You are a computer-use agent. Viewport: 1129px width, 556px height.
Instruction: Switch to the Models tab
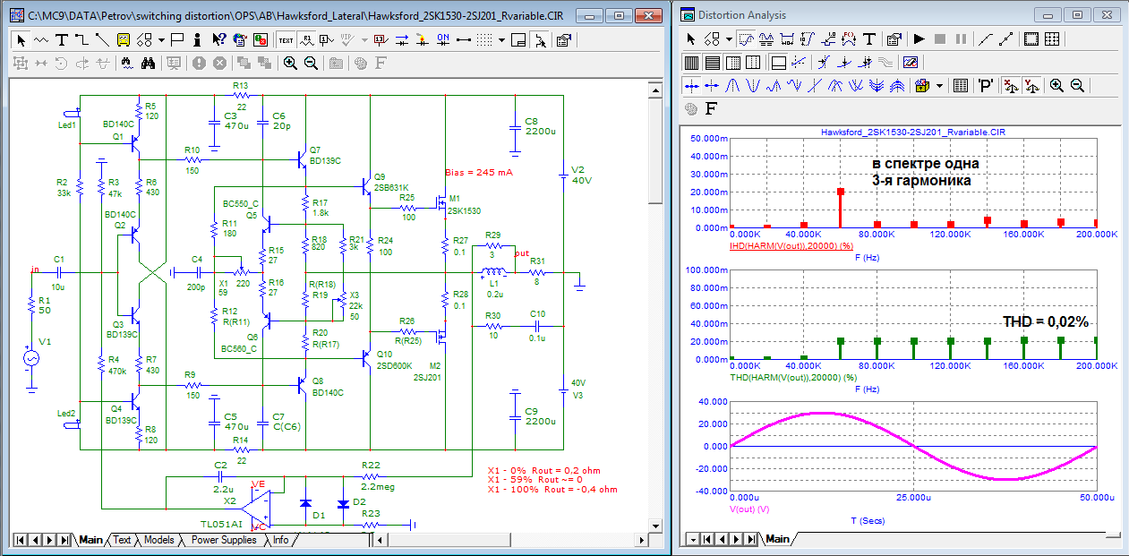(159, 540)
